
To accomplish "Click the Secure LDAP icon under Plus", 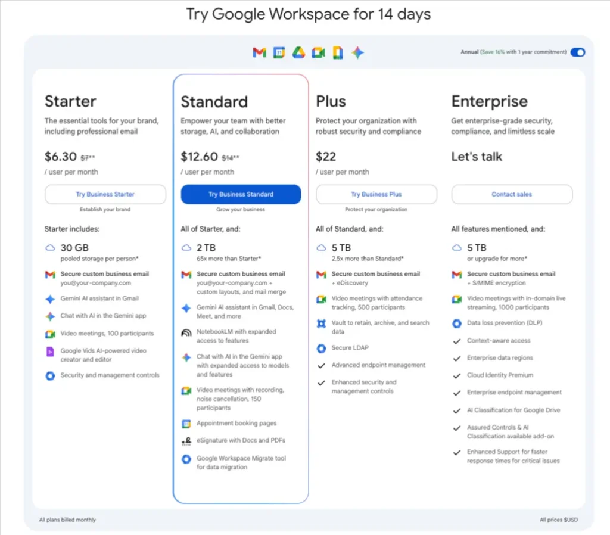I will pyautogui.click(x=321, y=348).
